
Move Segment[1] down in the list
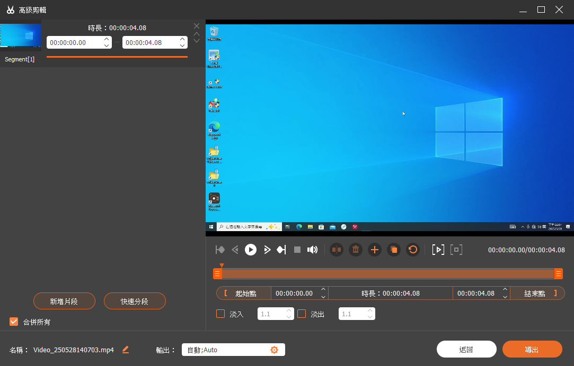coord(197,41)
